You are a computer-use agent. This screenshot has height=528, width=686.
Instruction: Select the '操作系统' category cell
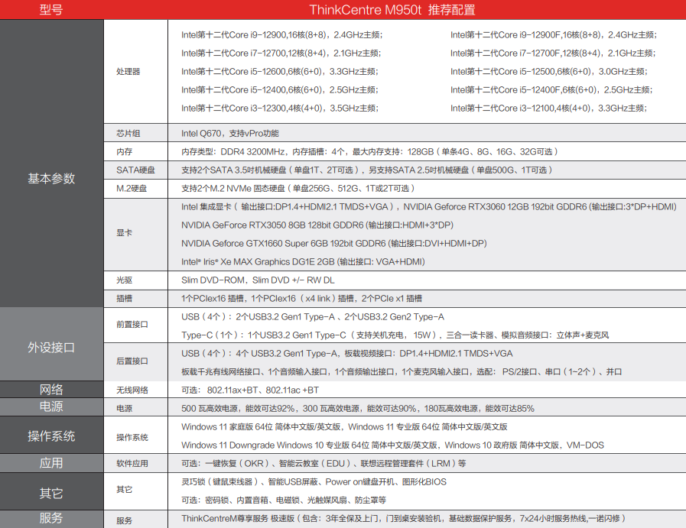coord(51,436)
